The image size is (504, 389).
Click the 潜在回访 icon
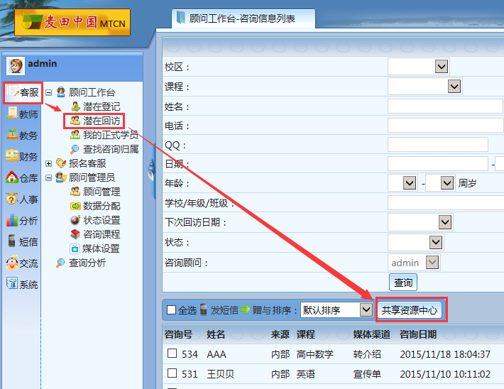pos(75,121)
